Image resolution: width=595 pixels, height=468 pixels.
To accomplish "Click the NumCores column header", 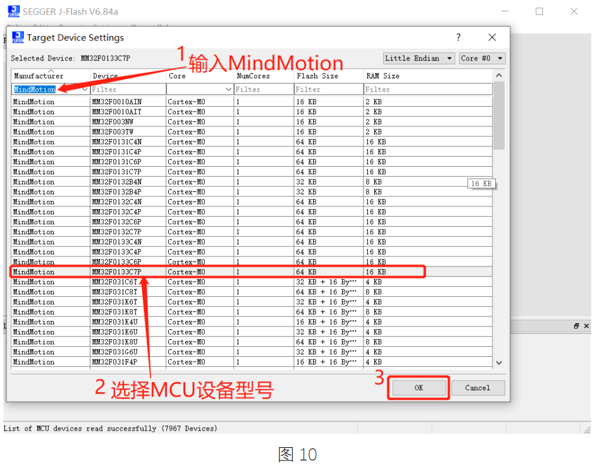I will pyautogui.click(x=264, y=76).
